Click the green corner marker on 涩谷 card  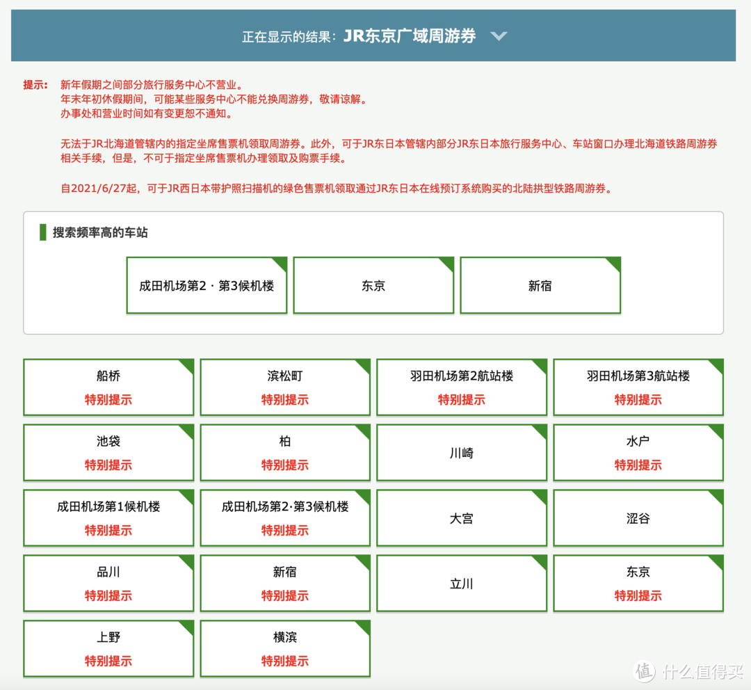click(x=718, y=495)
